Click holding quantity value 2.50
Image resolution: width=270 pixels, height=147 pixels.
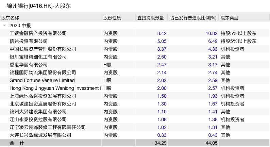point(162,57)
